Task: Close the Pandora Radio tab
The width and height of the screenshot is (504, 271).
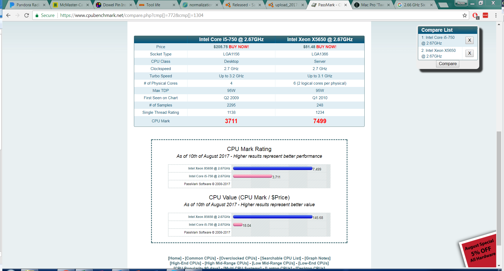Action: coord(44,5)
